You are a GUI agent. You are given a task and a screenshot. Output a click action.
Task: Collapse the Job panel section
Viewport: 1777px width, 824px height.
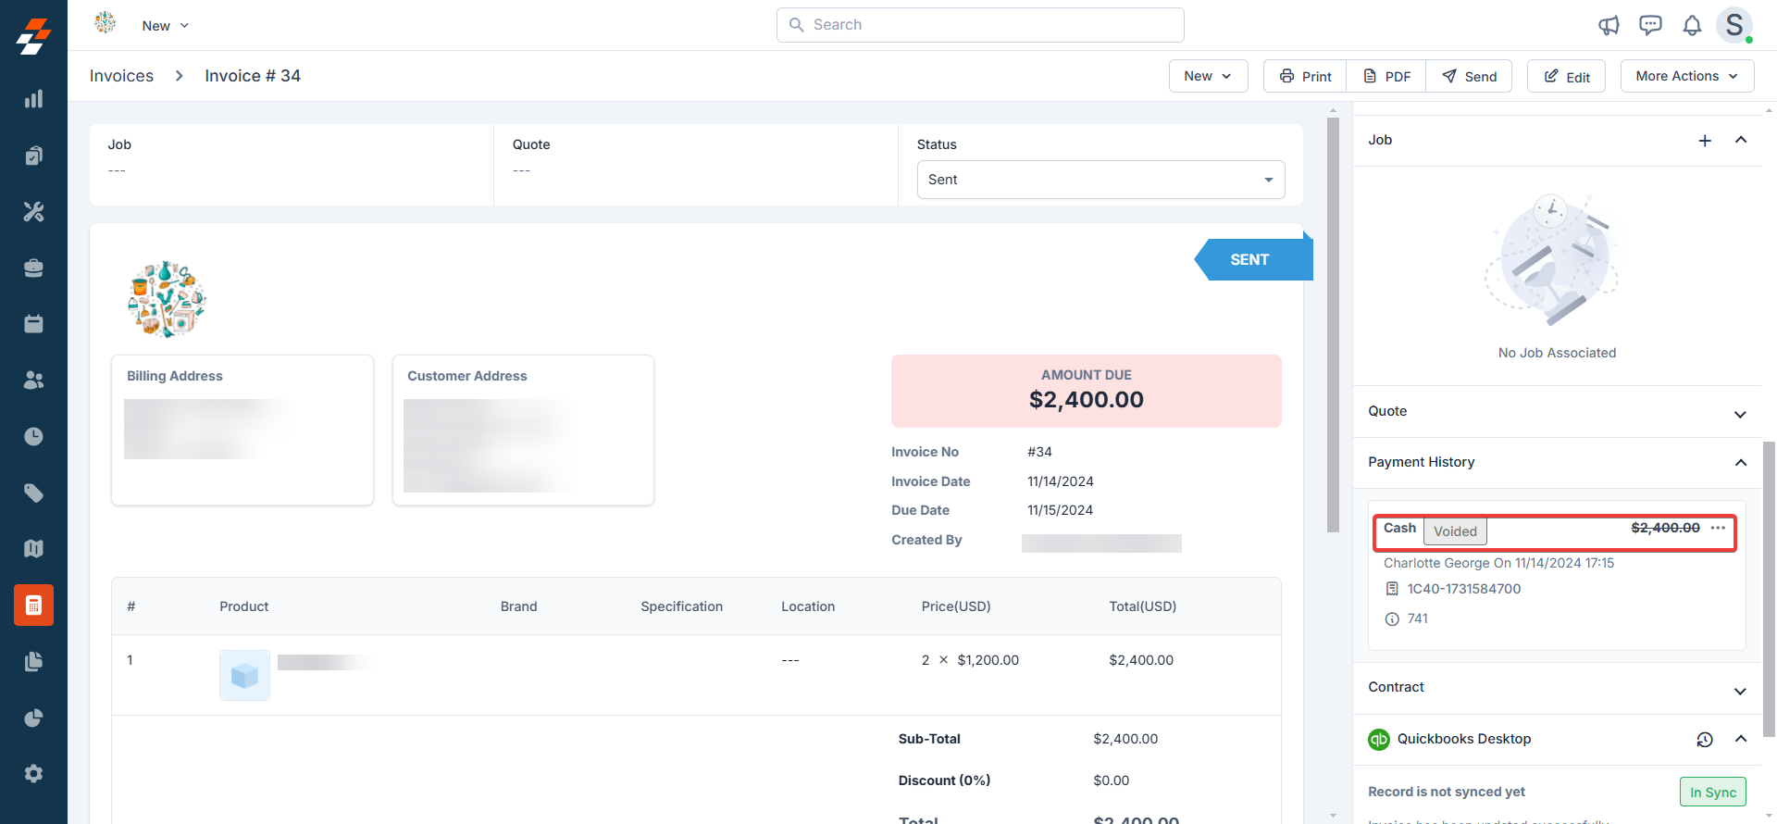click(1741, 140)
